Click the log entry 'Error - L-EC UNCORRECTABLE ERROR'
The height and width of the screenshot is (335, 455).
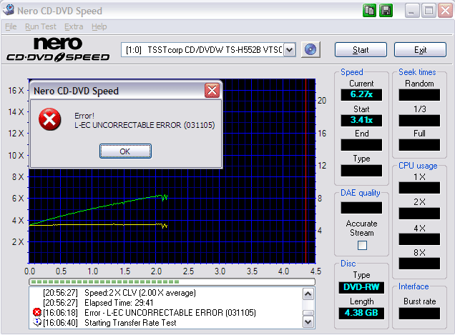click(170, 313)
